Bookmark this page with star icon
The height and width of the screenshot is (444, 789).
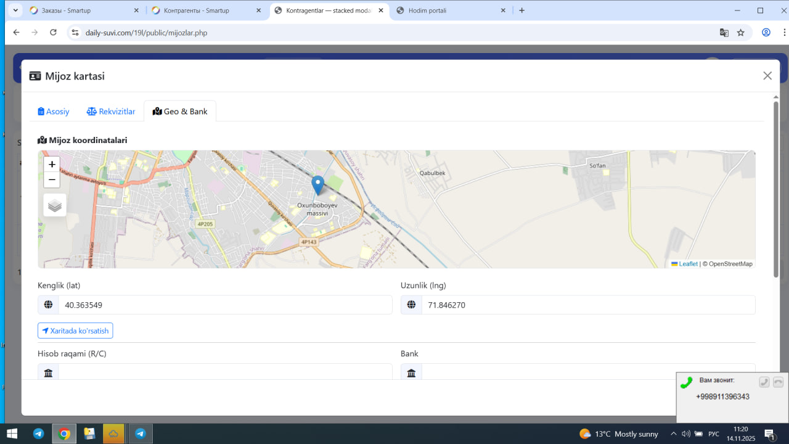point(741,33)
